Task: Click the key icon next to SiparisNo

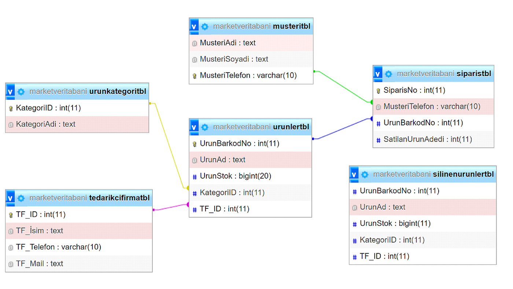Action: point(379,91)
